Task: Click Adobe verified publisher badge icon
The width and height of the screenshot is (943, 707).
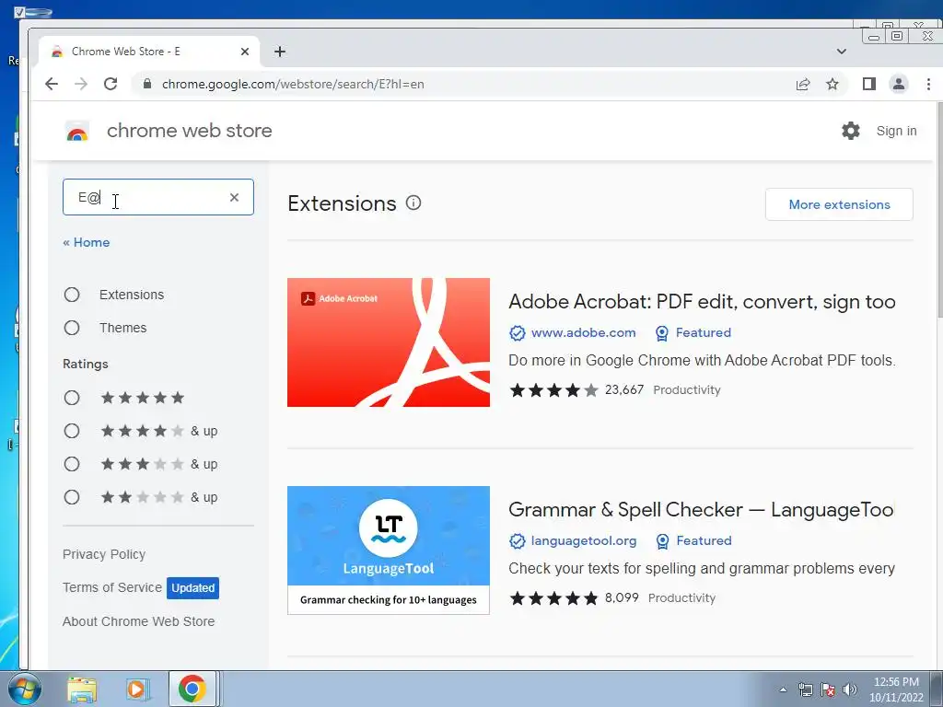Action: click(518, 333)
